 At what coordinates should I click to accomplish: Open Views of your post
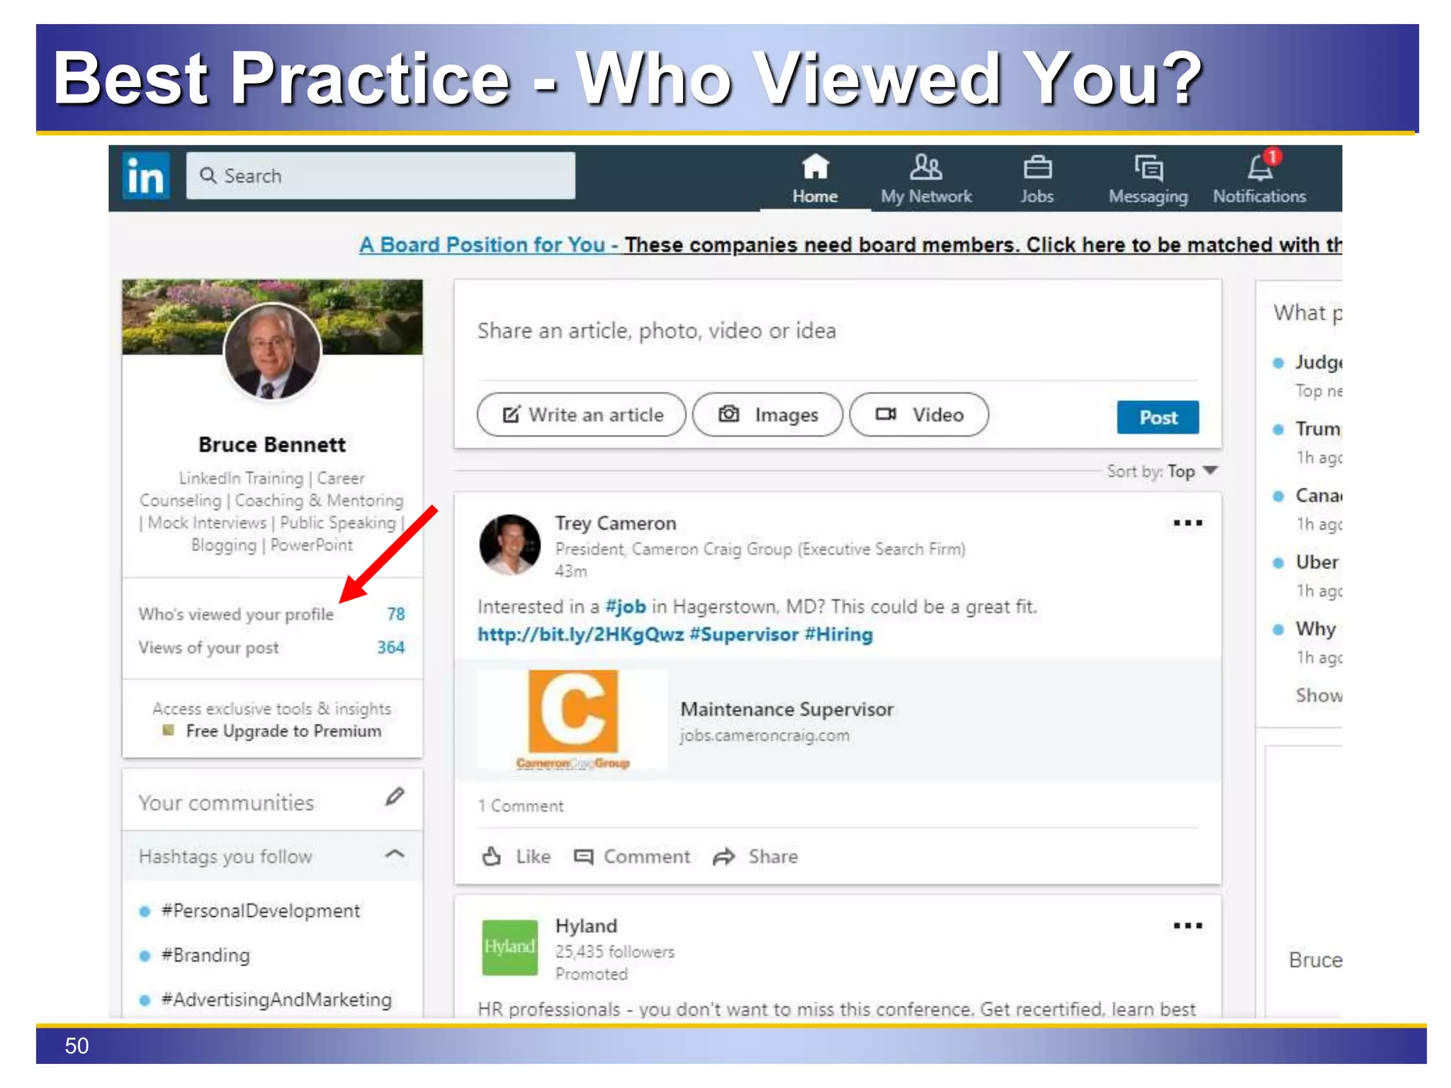tap(208, 648)
